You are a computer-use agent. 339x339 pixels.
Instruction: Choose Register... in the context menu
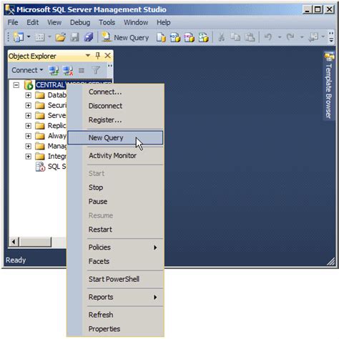[116, 120]
